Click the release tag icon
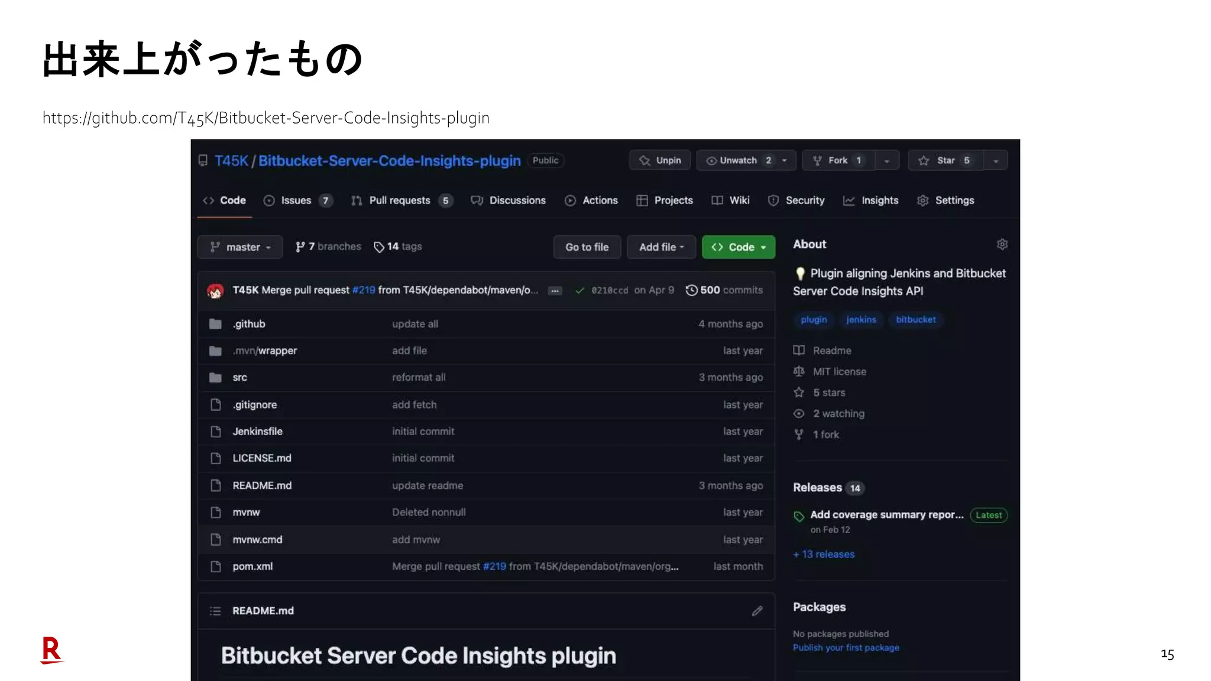Screen dimensions: 1211x681 tap(799, 516)
